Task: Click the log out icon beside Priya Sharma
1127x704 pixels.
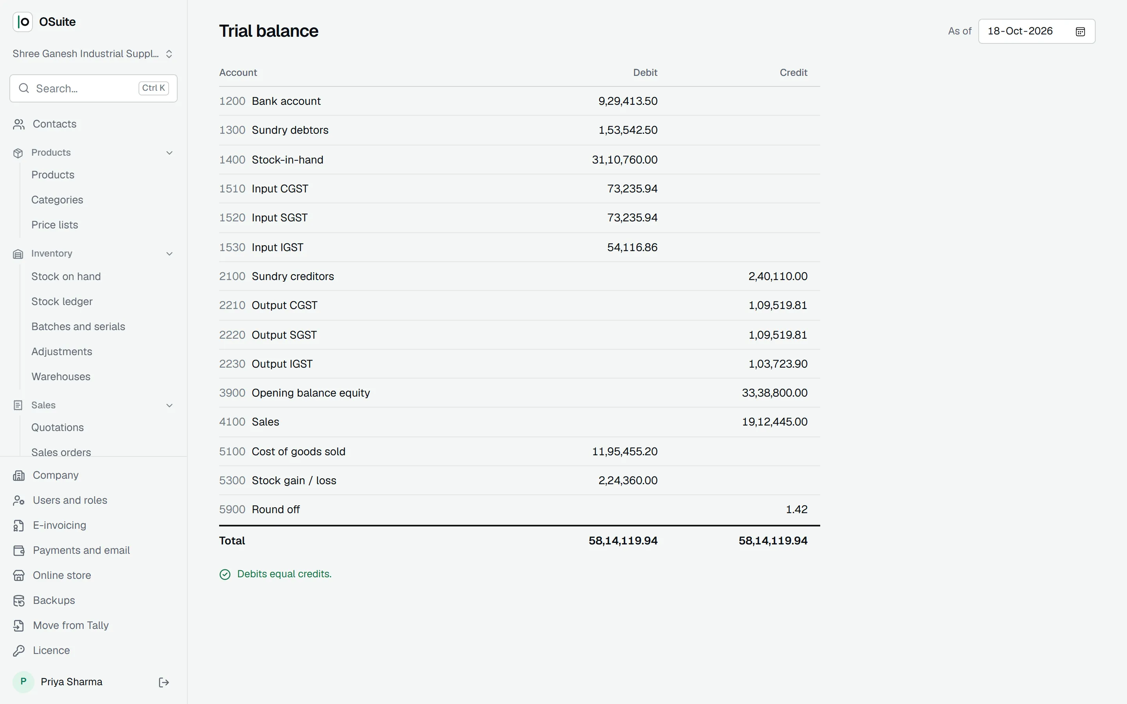Action: click(164, 682)
